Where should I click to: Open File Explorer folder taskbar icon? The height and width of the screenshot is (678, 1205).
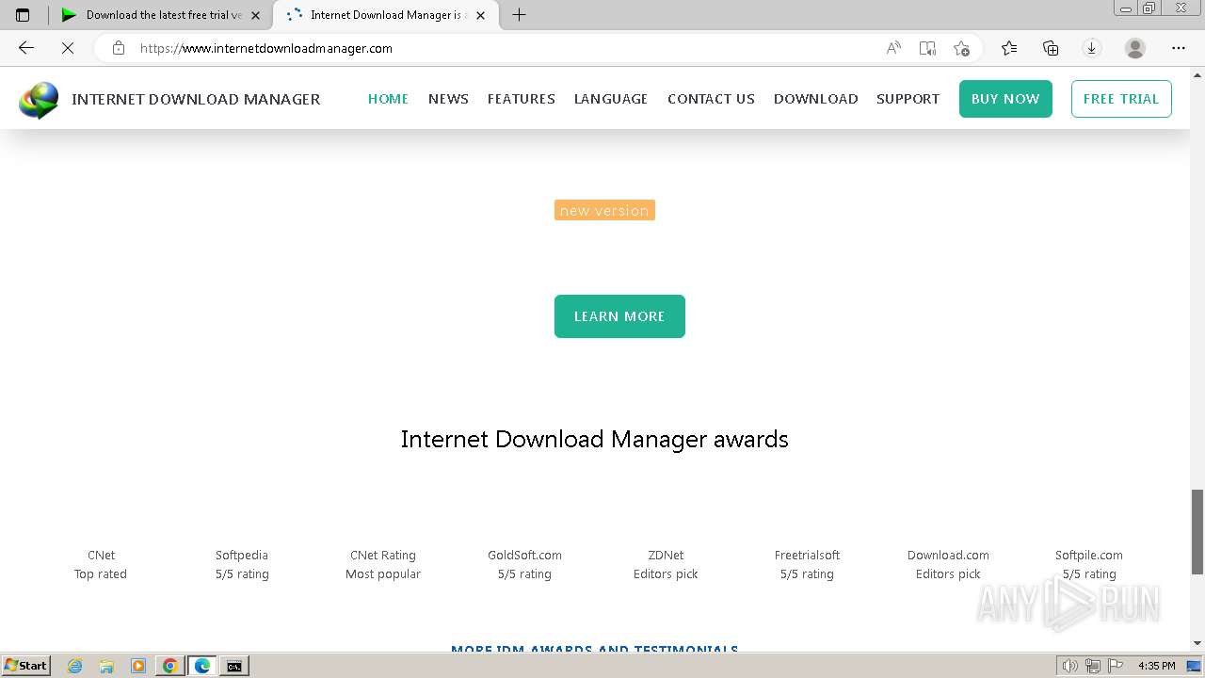pos(106,666)
